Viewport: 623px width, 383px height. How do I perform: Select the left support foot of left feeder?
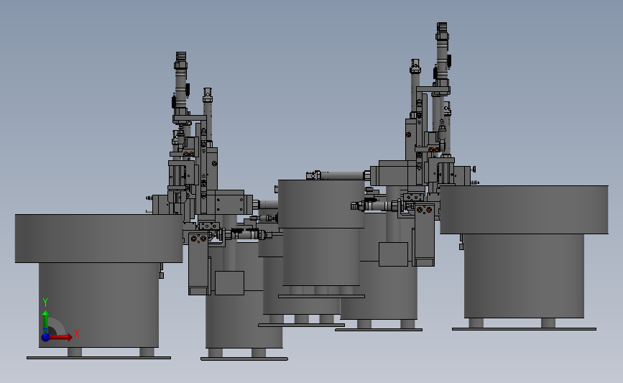[75, 352]
